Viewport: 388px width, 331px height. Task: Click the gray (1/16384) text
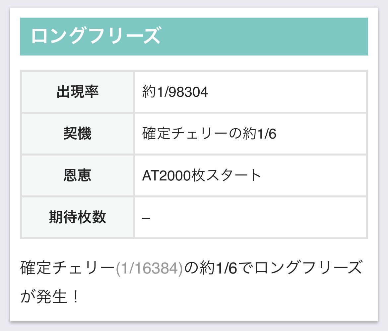[x=149, y=268]
